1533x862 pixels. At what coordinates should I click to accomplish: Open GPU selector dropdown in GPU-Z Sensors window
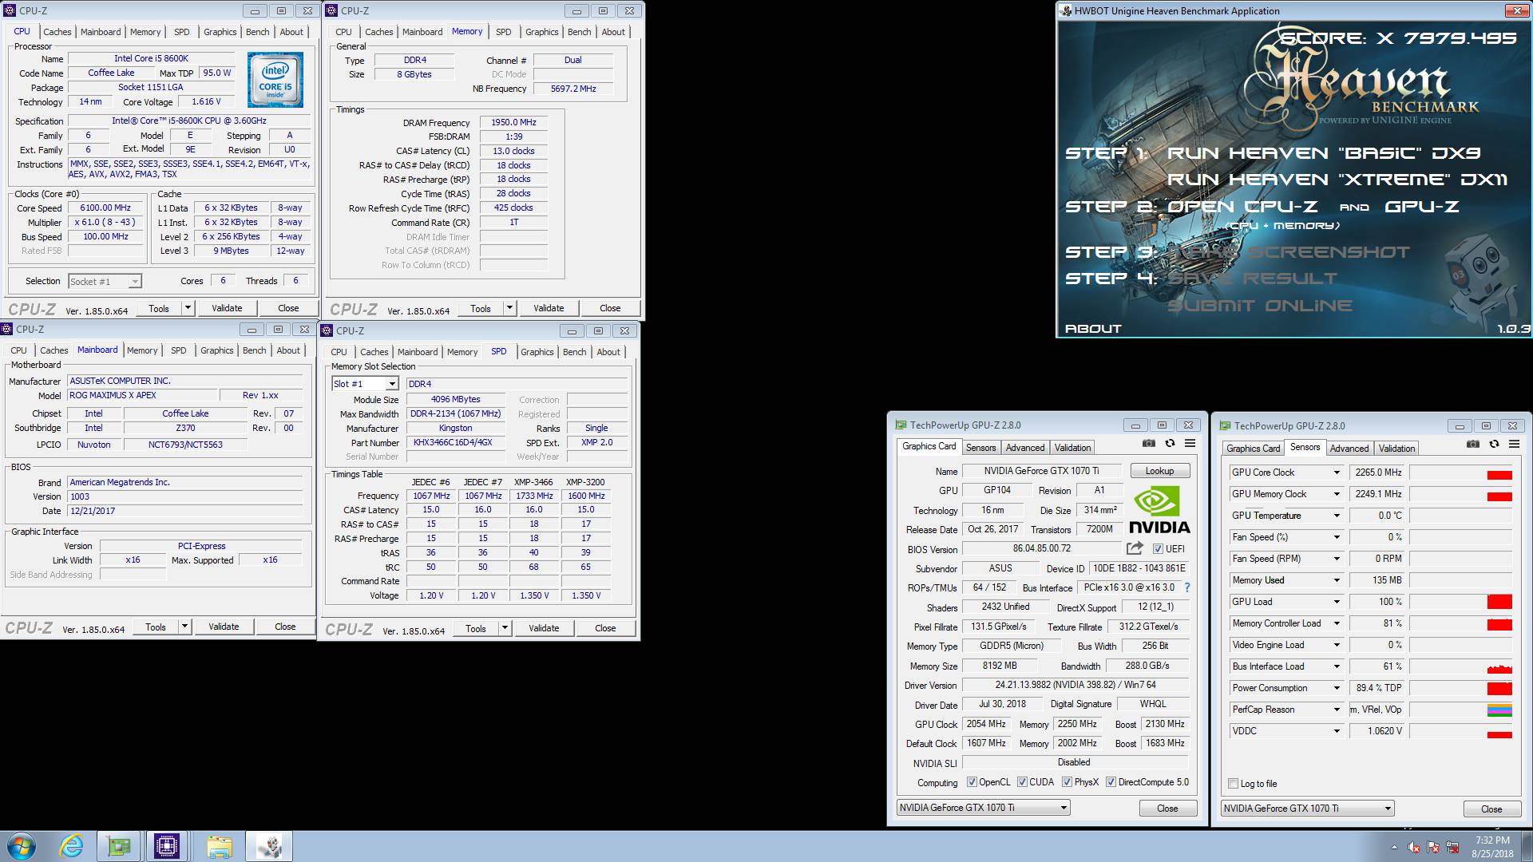pos(1307,809)
